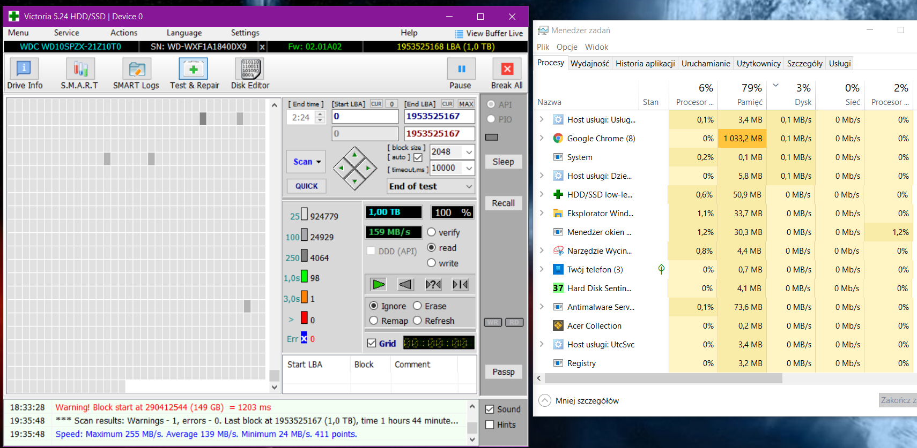
Task: Open Opcje menu in Task Manager
Action: coord(567,47)
